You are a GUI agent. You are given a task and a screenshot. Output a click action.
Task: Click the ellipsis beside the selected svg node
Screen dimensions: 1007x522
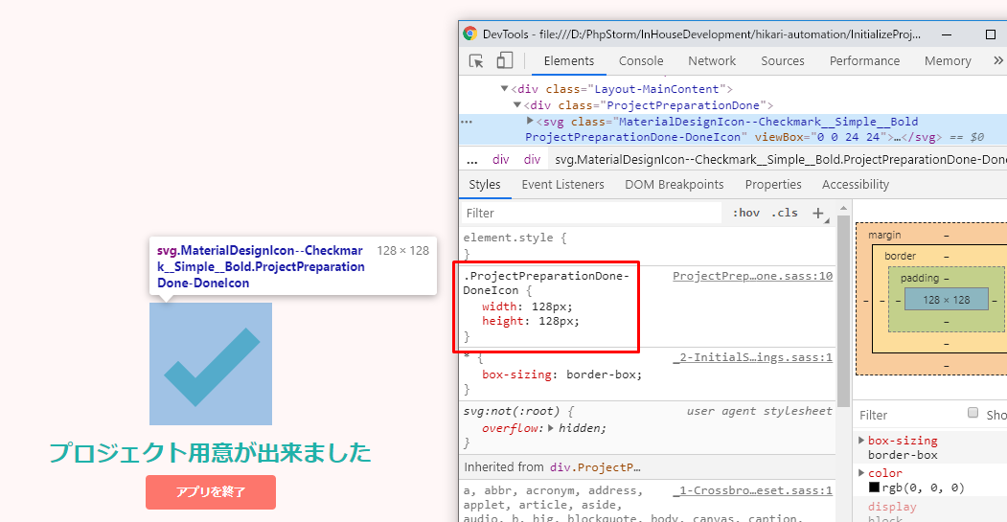click(x=467, y=122)
